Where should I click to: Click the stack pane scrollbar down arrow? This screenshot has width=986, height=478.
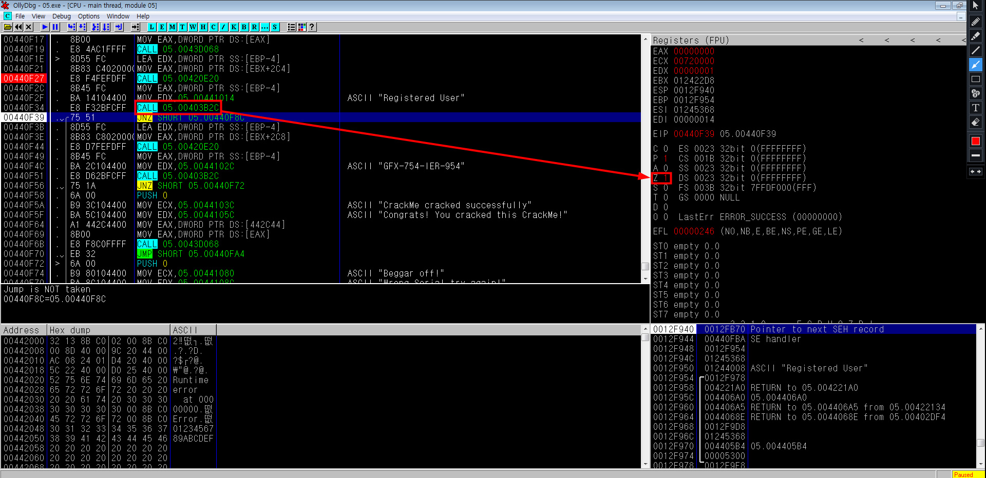click(x=981, y=464)
